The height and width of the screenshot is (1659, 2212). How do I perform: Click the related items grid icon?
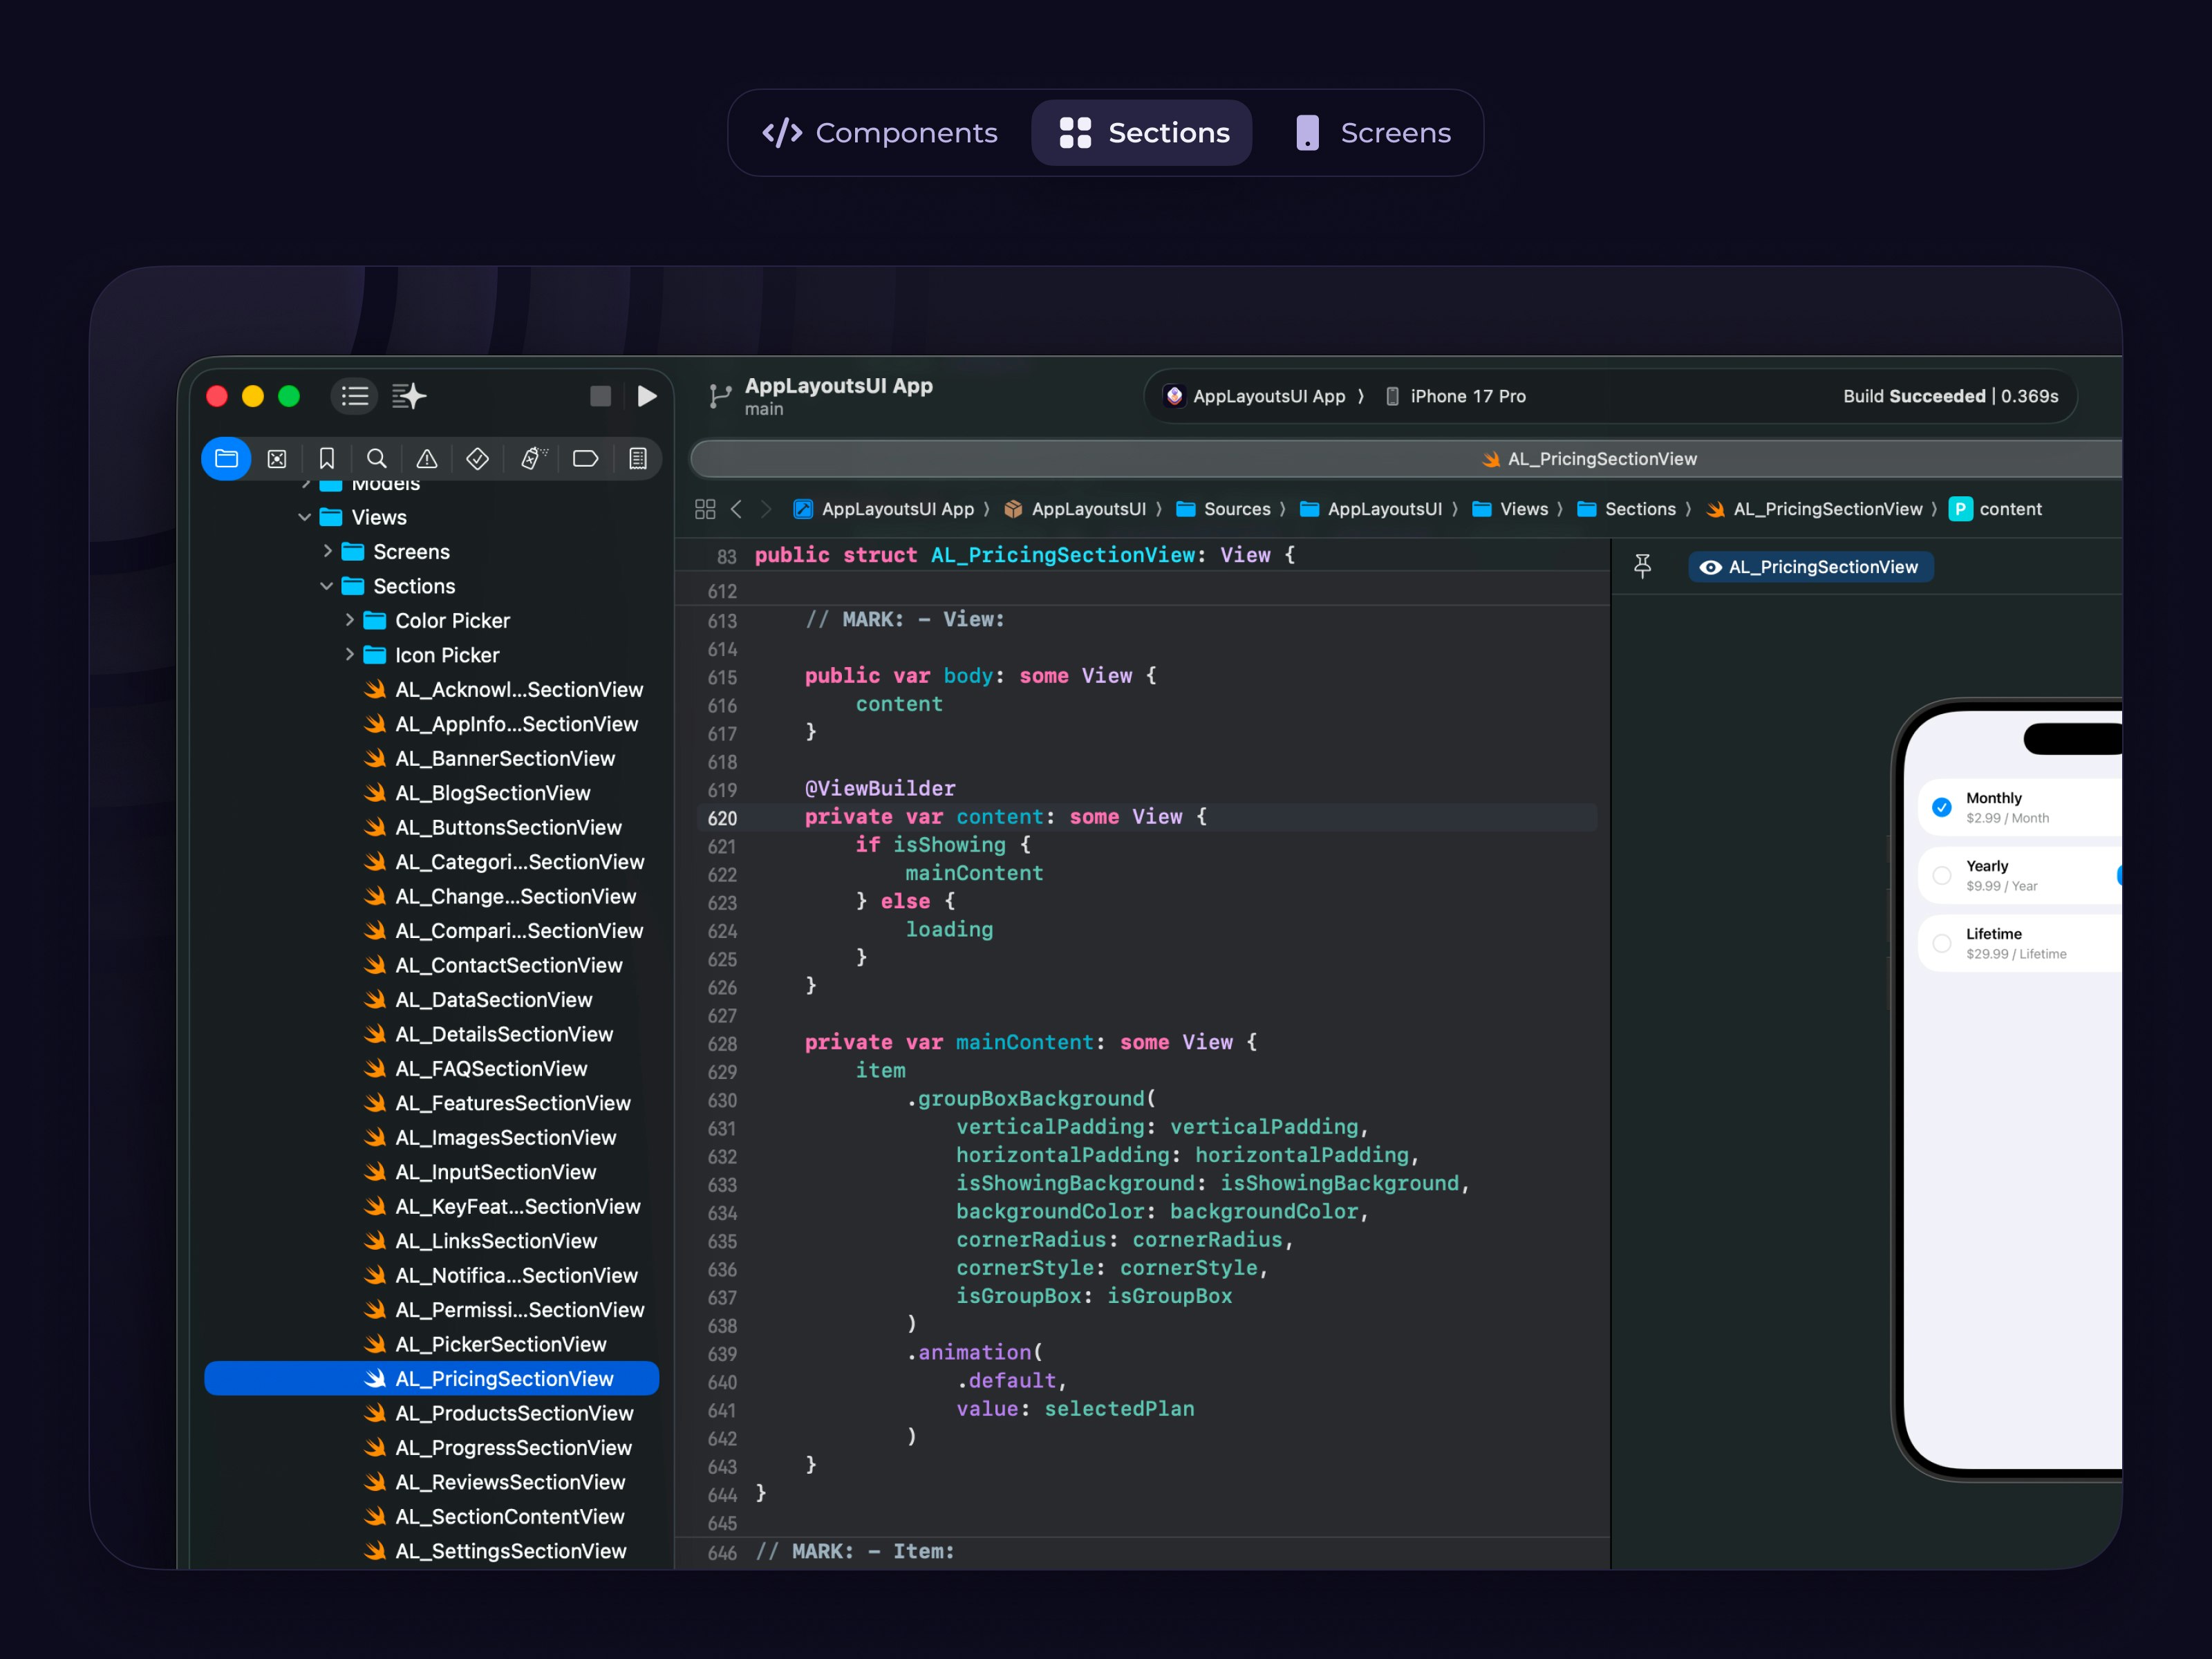(x=705, y=509)
